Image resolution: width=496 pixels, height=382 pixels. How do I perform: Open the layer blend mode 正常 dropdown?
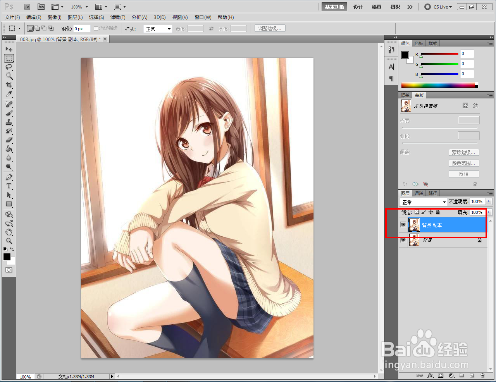[x=424, y=202]
